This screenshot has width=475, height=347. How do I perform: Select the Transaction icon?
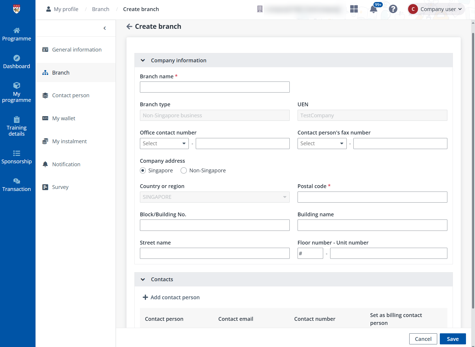17,184
